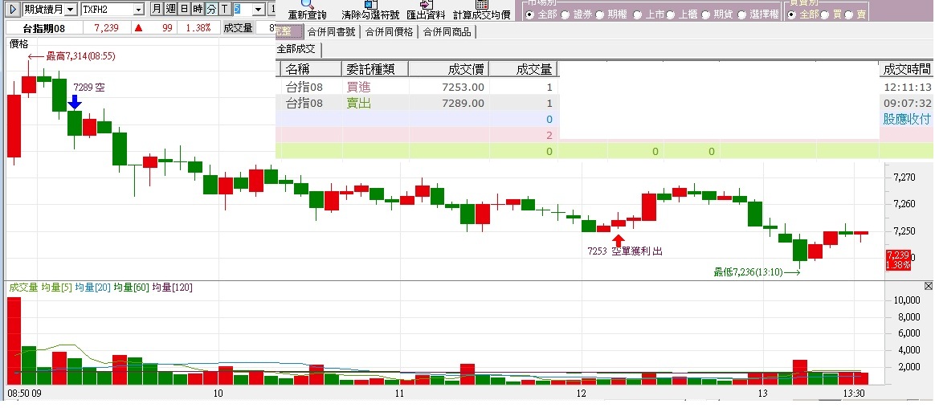
Task: Click the 匯出資料 button label
Action: [x=426, y=15]
